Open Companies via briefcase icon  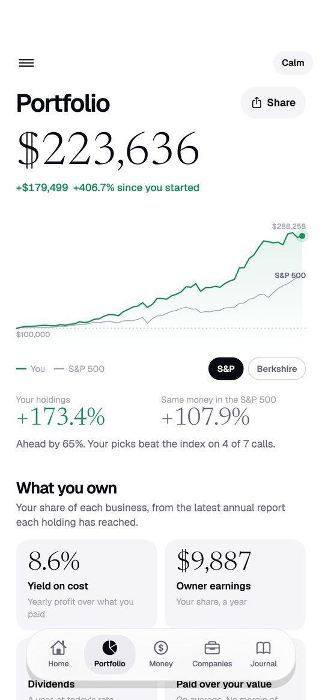coord(212,647)
